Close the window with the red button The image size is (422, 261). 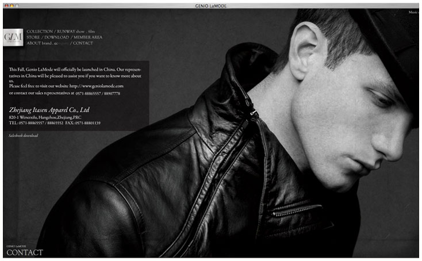6,5
